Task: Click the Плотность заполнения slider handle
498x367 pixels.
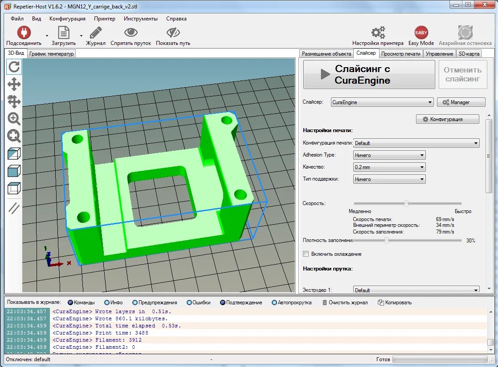Action: pyautogui.click(x=387, y=240)
